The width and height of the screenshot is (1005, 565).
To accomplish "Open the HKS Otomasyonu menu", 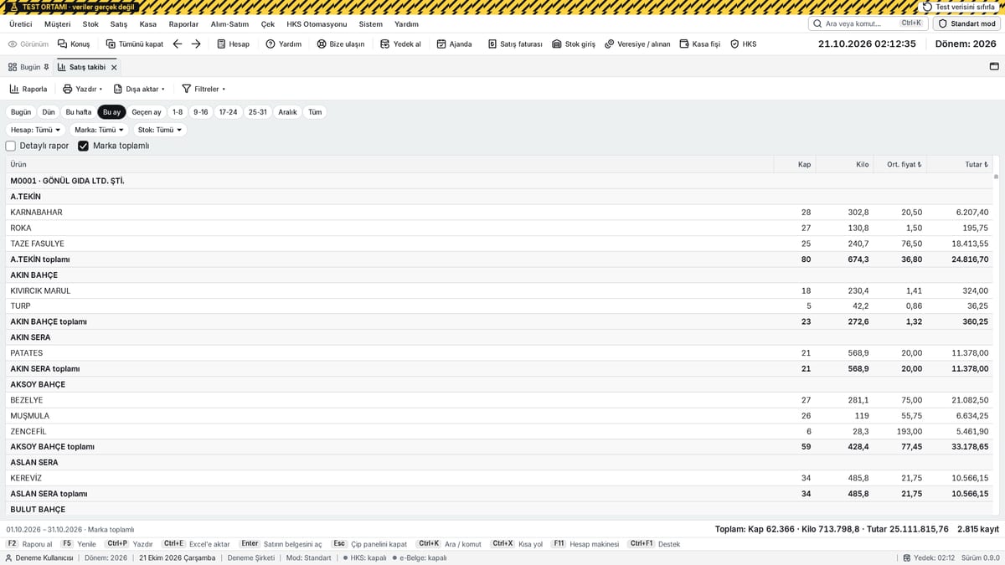I will [317, 24].
